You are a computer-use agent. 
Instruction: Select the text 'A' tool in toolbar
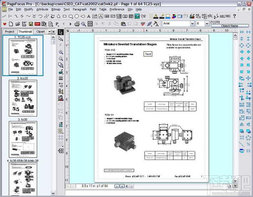pyautogui.click(x=89, y=16)
